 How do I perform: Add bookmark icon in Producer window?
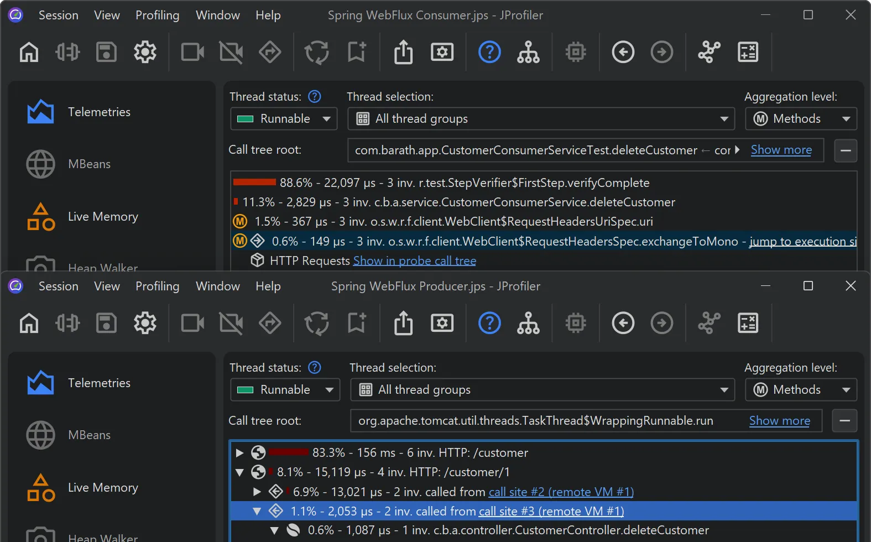(356, 323)
